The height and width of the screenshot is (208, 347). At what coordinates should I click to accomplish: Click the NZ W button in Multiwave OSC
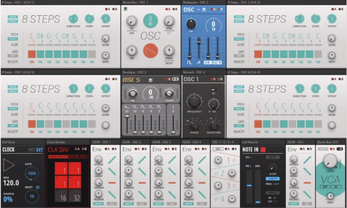tap(217, 62)
